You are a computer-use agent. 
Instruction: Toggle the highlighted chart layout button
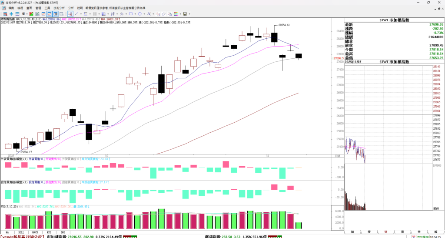point(50,14)
